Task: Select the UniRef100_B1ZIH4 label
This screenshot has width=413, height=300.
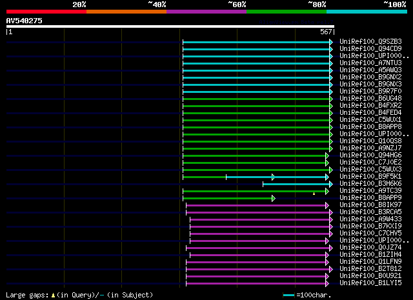Action: pos(370,255)
